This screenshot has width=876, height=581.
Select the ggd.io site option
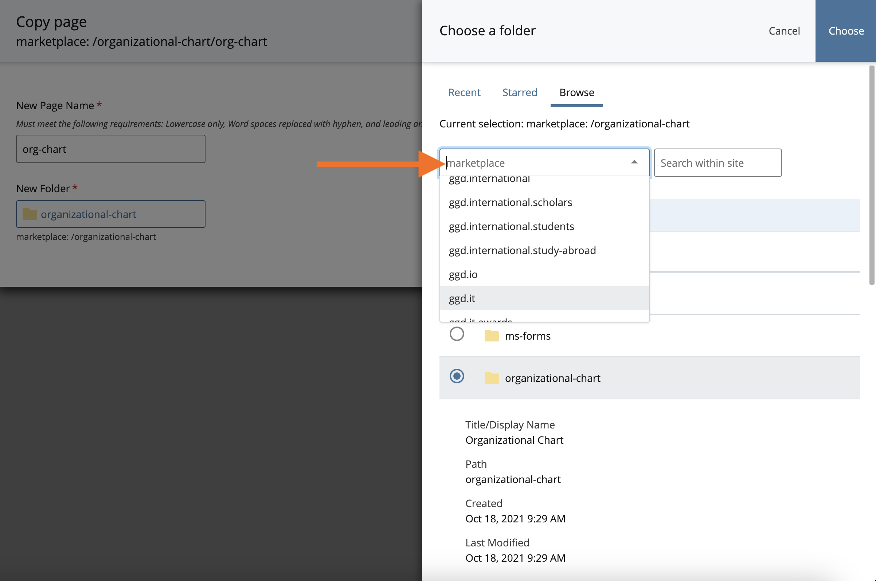(x=544, y=274)
